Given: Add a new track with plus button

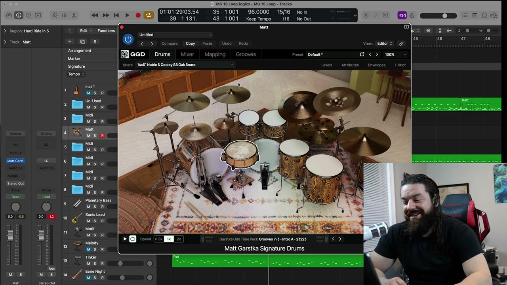Looking at the screenshot, I should (x=70, y=42).
